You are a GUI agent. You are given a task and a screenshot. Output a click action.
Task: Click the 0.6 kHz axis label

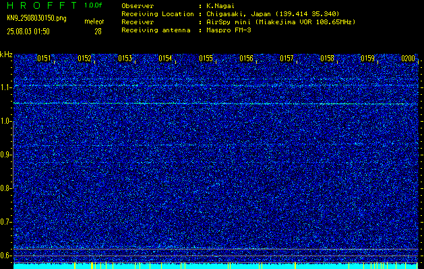tap(5, 256)
